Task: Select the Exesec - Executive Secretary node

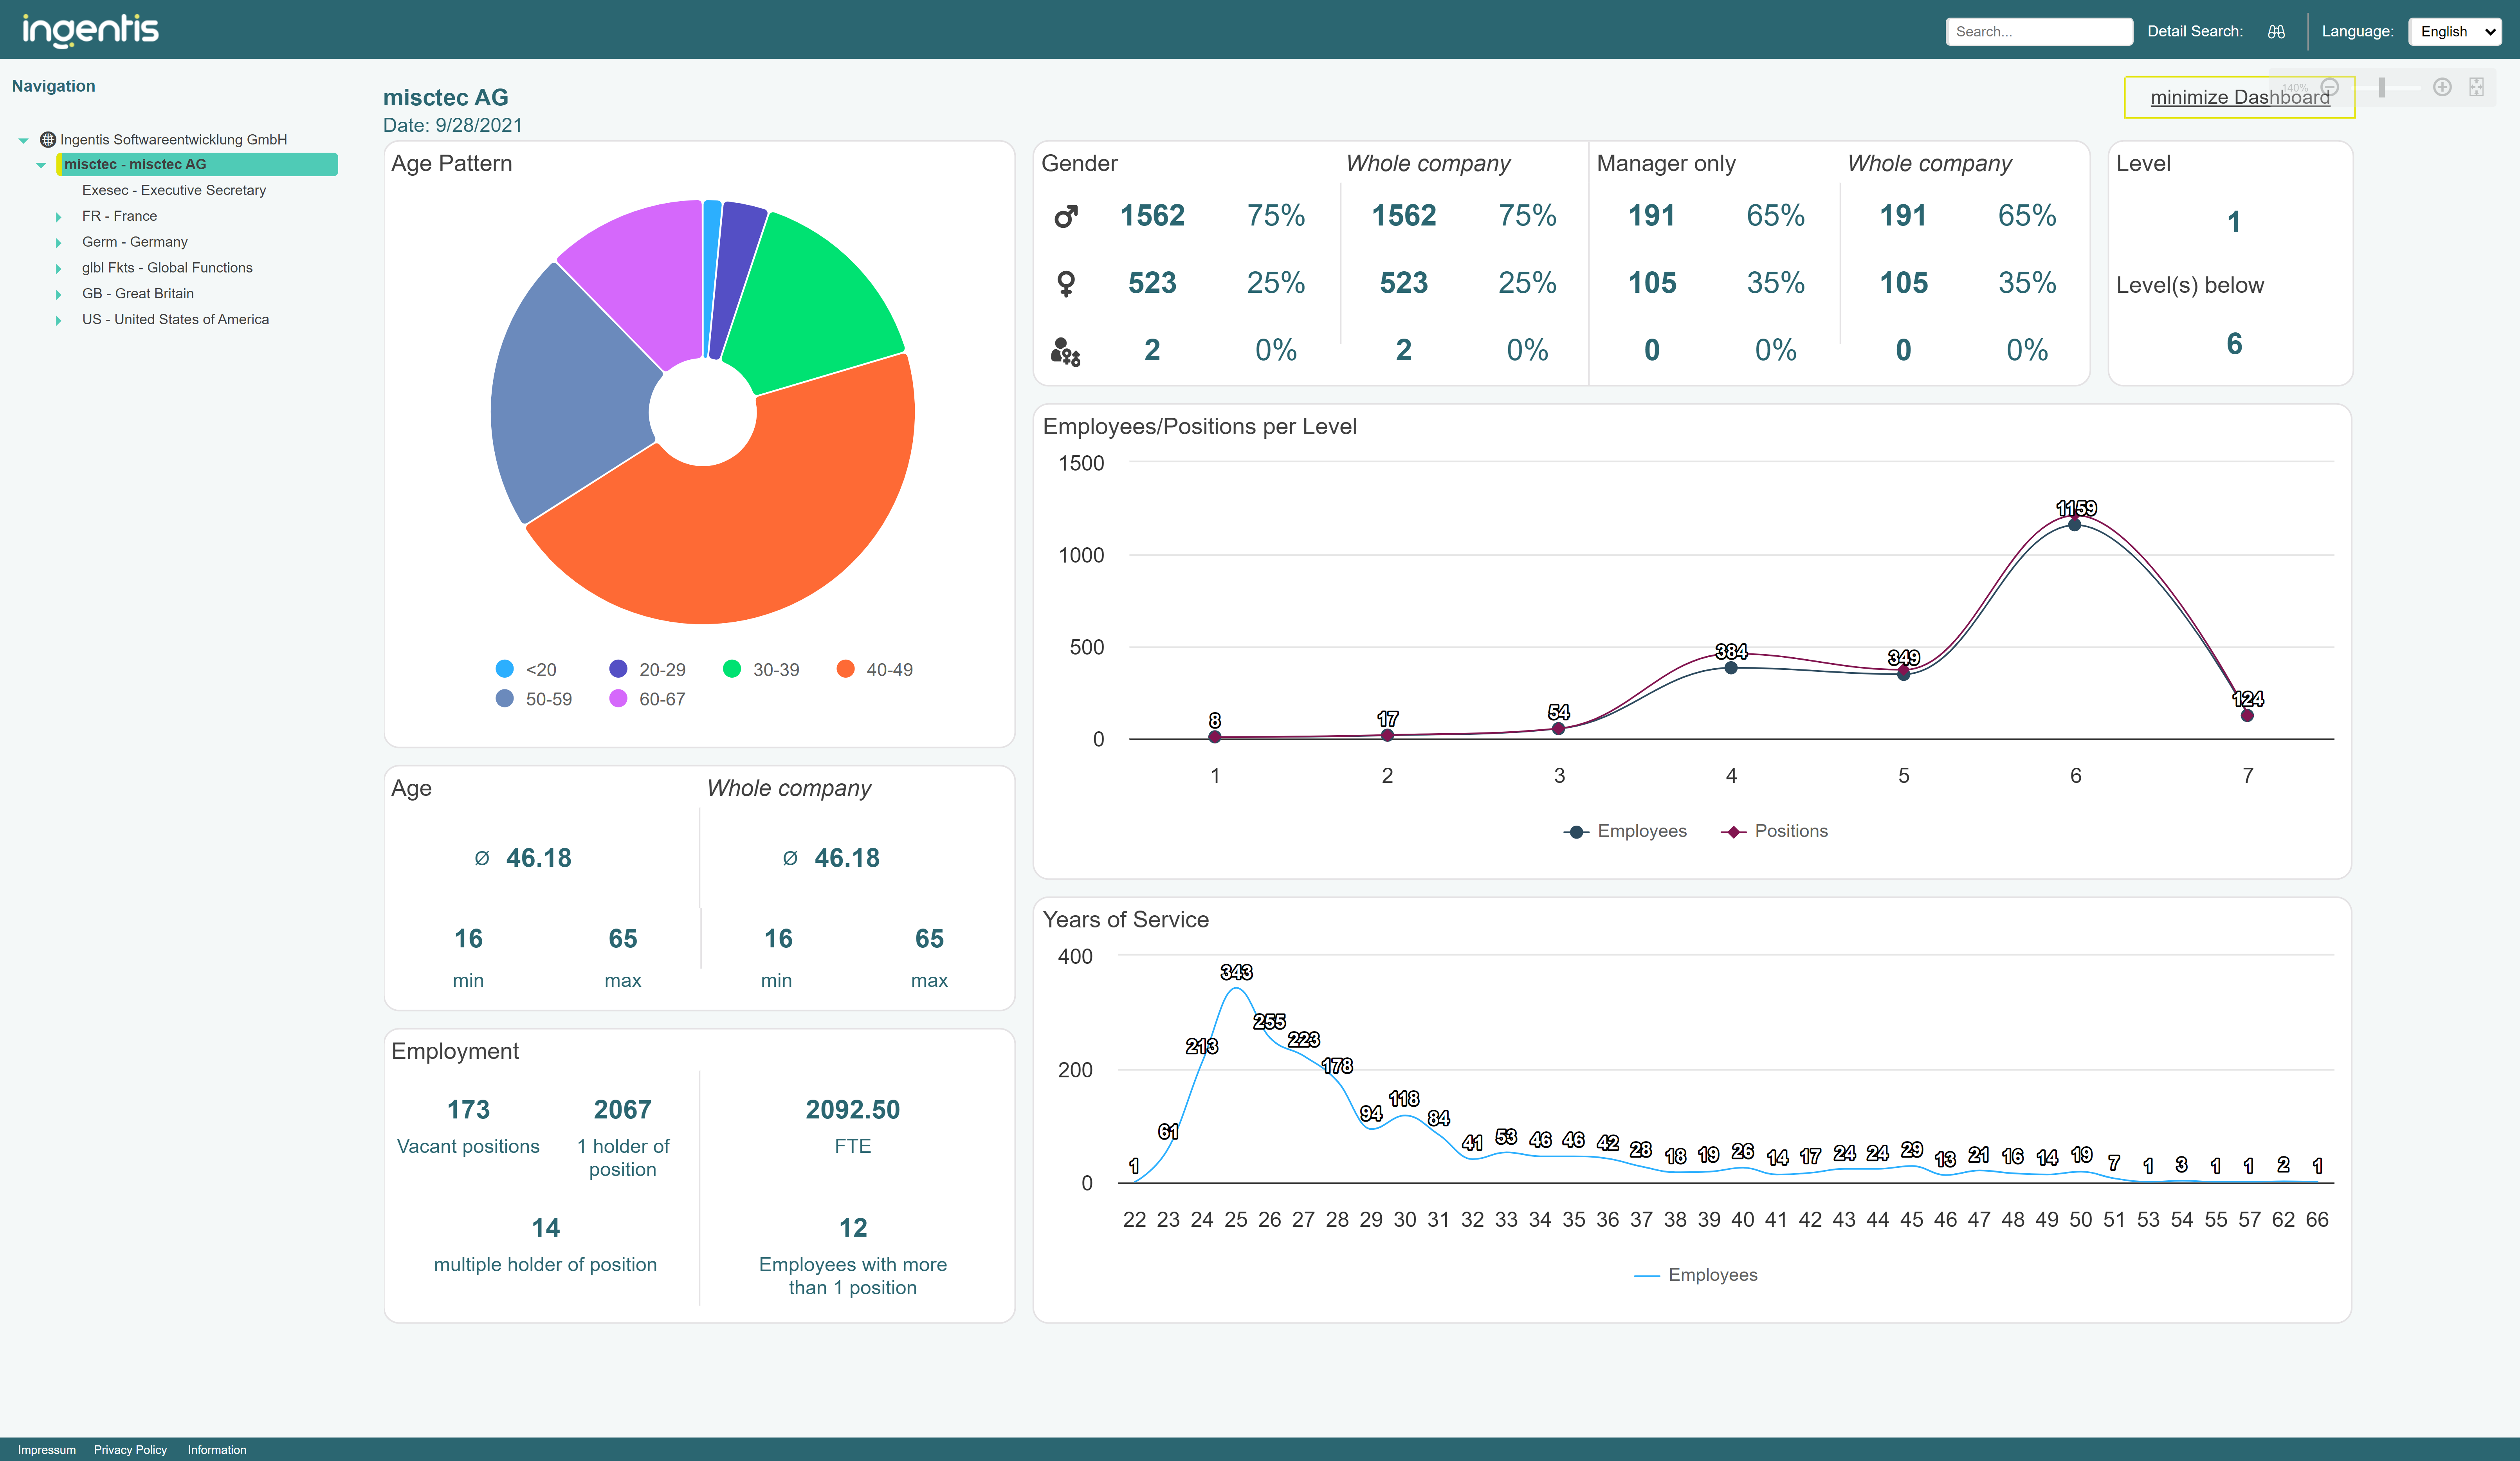Action: point(173,190)
